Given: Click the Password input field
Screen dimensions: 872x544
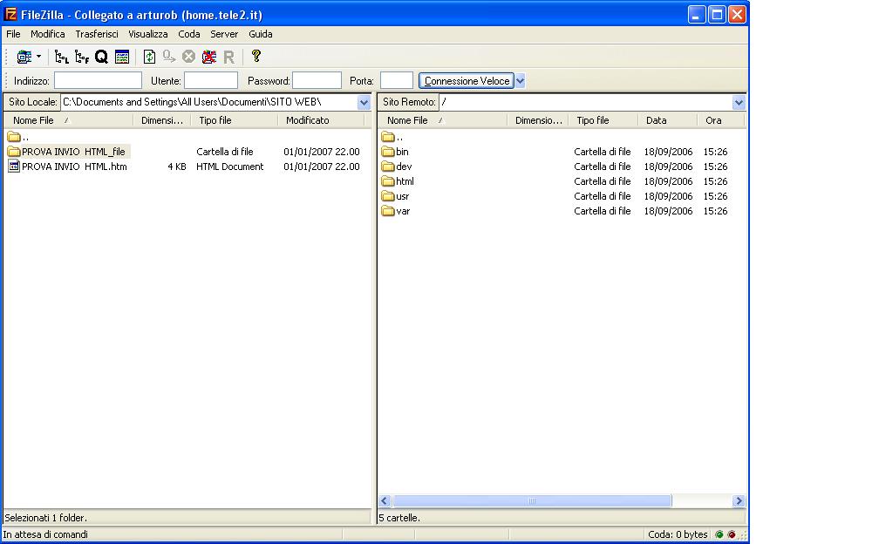Looking at the screenshot, I should (317, 81).
